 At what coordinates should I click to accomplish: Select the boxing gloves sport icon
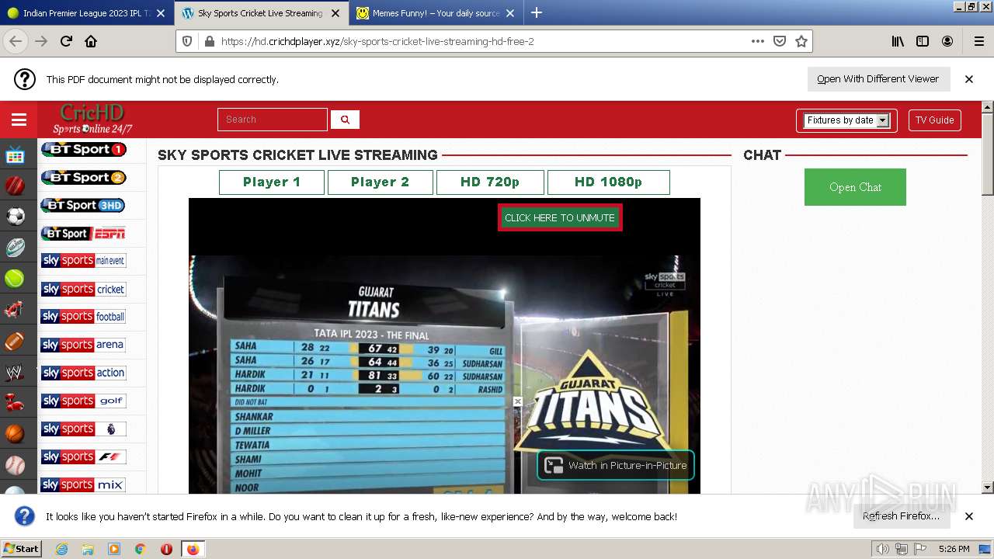(15, 403)
